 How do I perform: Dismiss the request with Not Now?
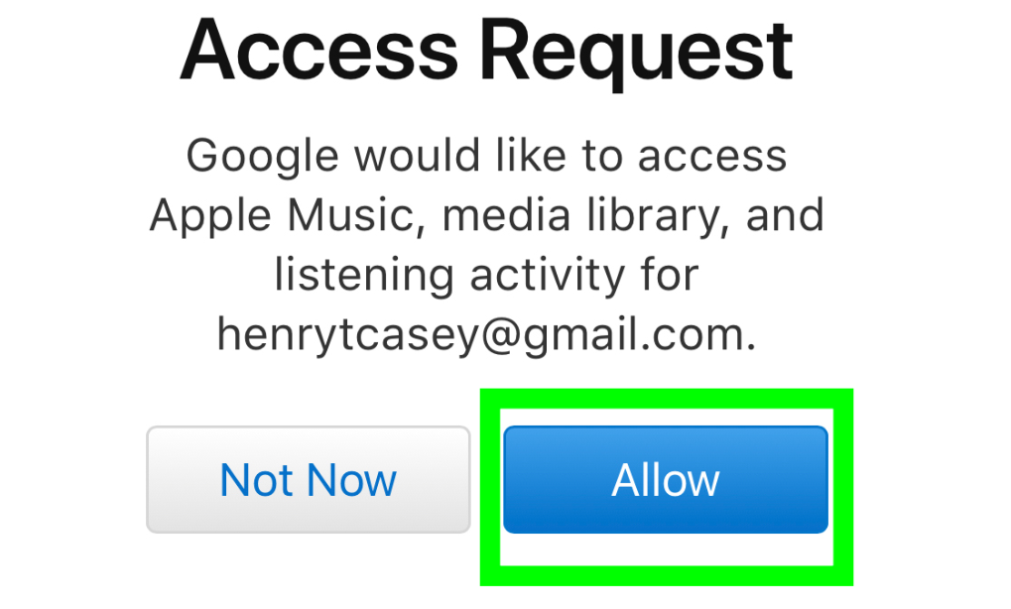pos(309,479)
